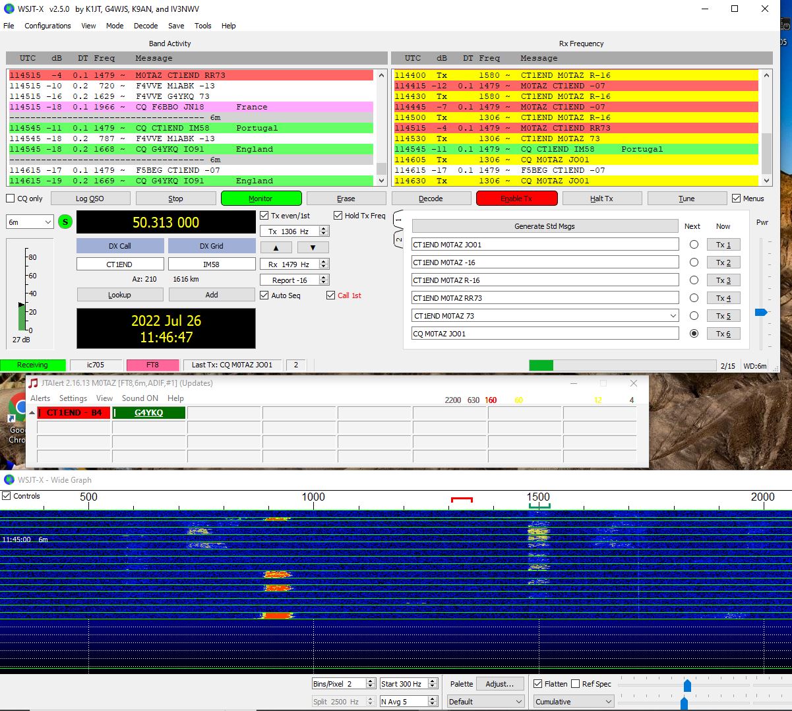This screenshot has width=792, height=711.
Task: Click the WSJT-X globe icon on Wide Graph
Action: click(x=8, y=480)
